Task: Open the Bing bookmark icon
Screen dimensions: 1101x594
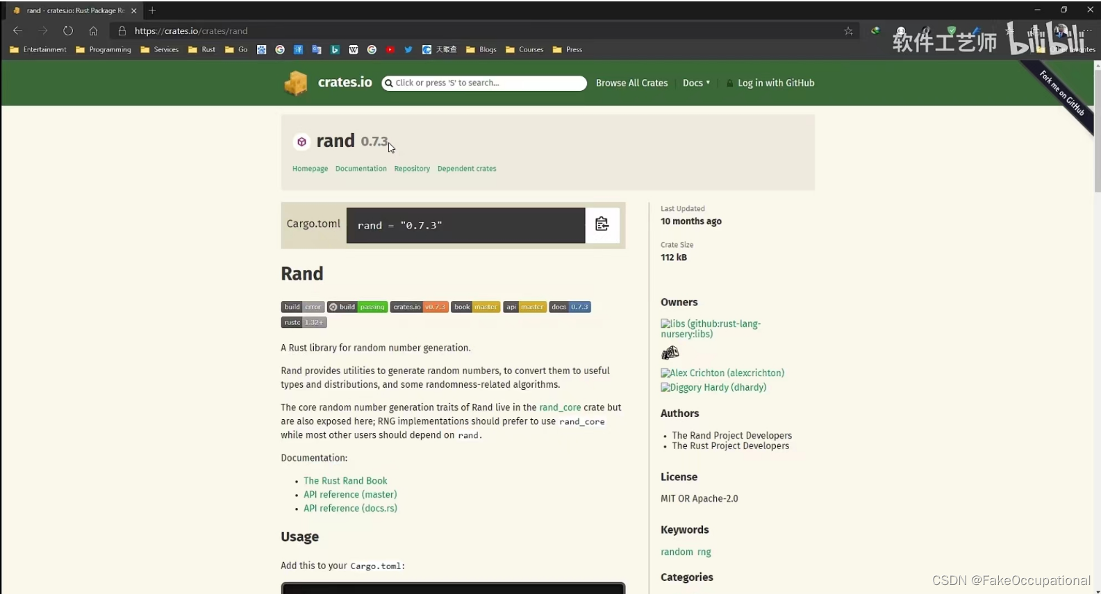Action: coord(335,49)
